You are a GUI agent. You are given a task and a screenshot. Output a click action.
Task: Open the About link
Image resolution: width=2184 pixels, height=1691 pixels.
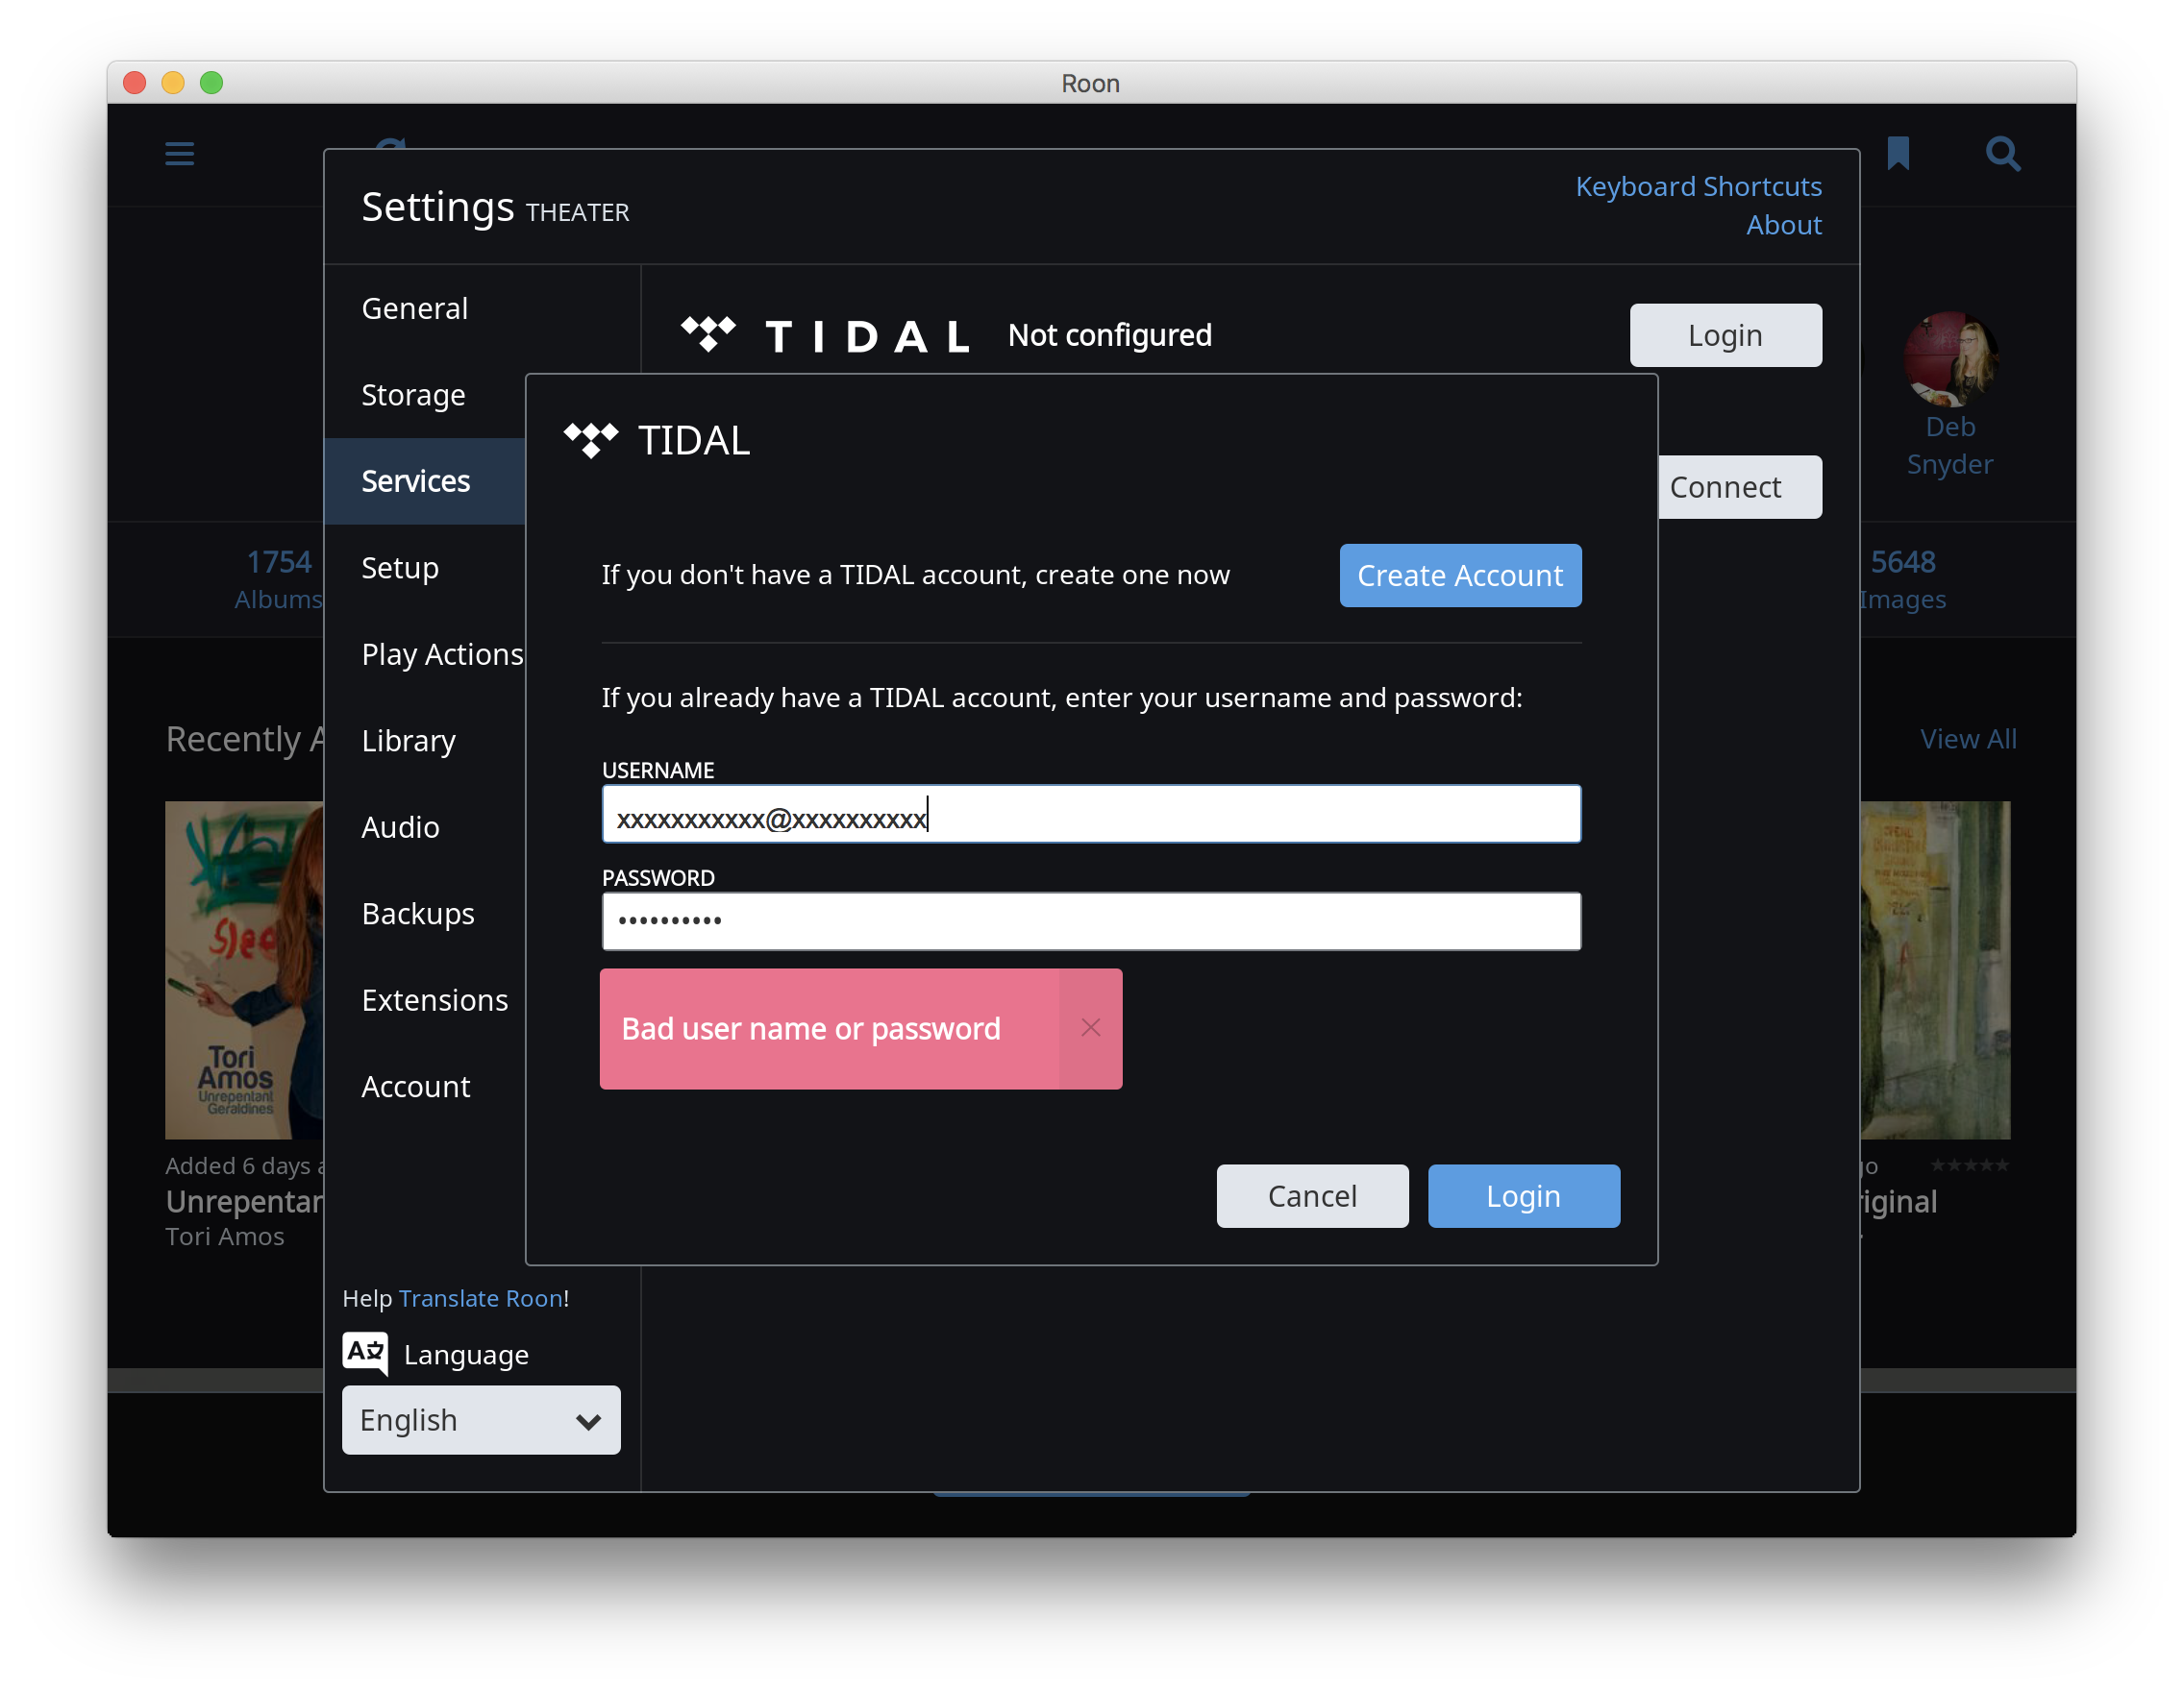[1784, 226]
